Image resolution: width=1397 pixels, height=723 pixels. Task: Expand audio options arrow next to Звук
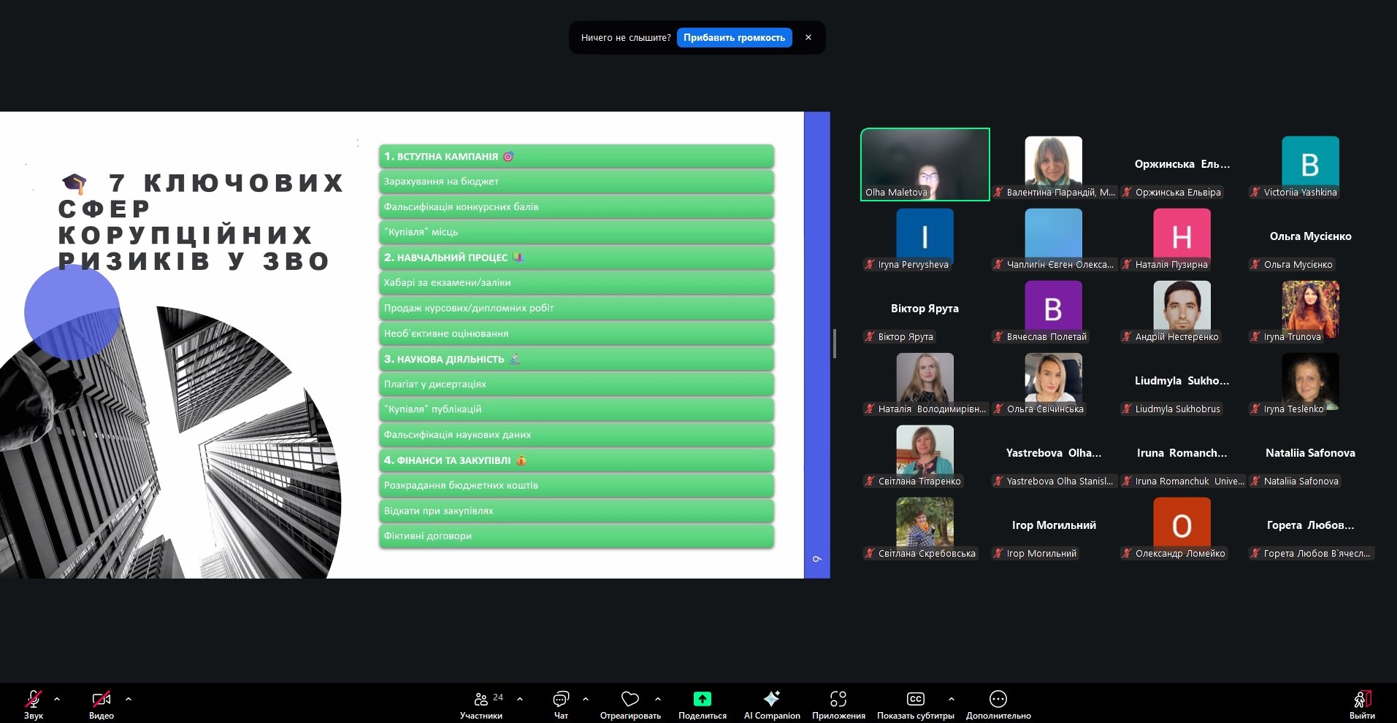tap(57, 699)
